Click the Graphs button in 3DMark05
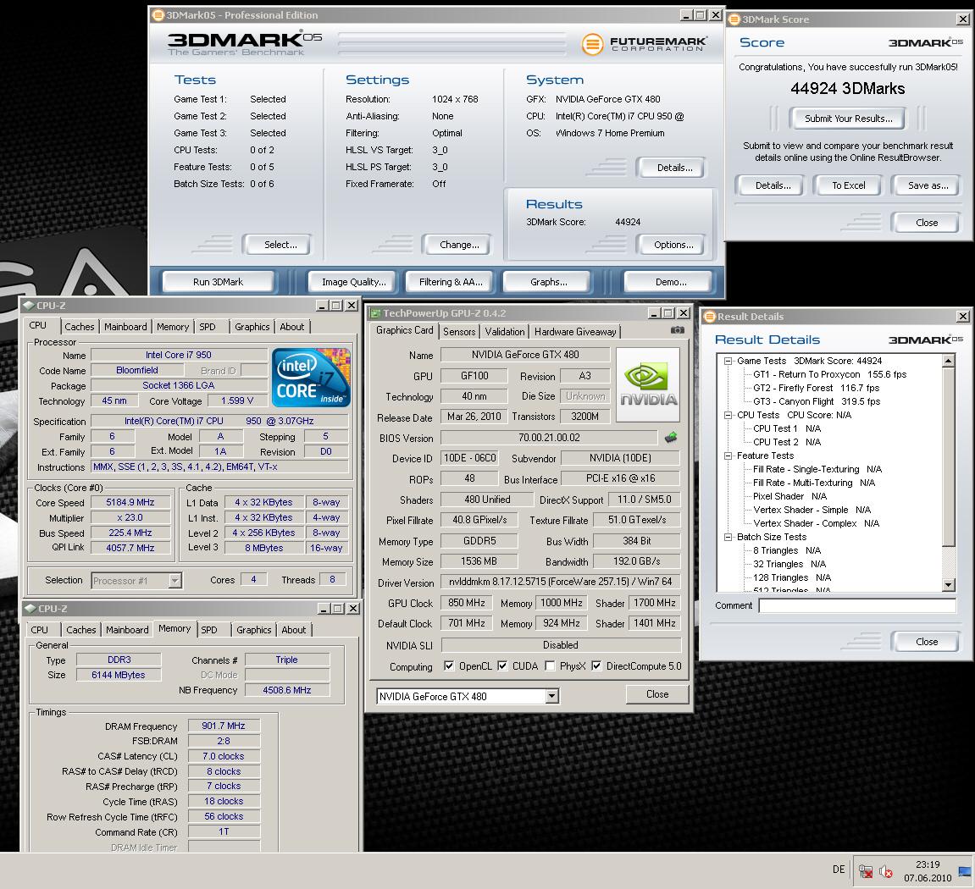This screenshot has width=975, height=889. 549,282
